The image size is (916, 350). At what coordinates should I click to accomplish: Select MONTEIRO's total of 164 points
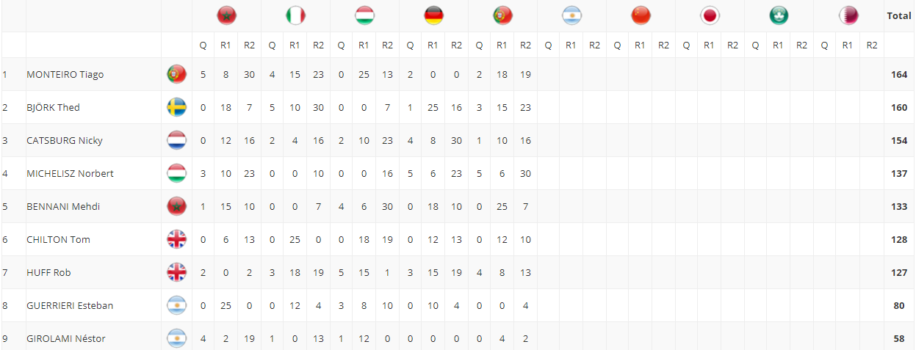click(x=899, y=74)
